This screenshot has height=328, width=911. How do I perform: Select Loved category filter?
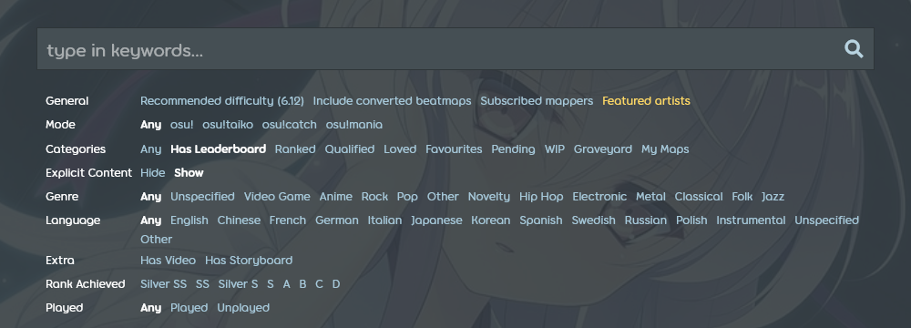(x=400, y=149)
